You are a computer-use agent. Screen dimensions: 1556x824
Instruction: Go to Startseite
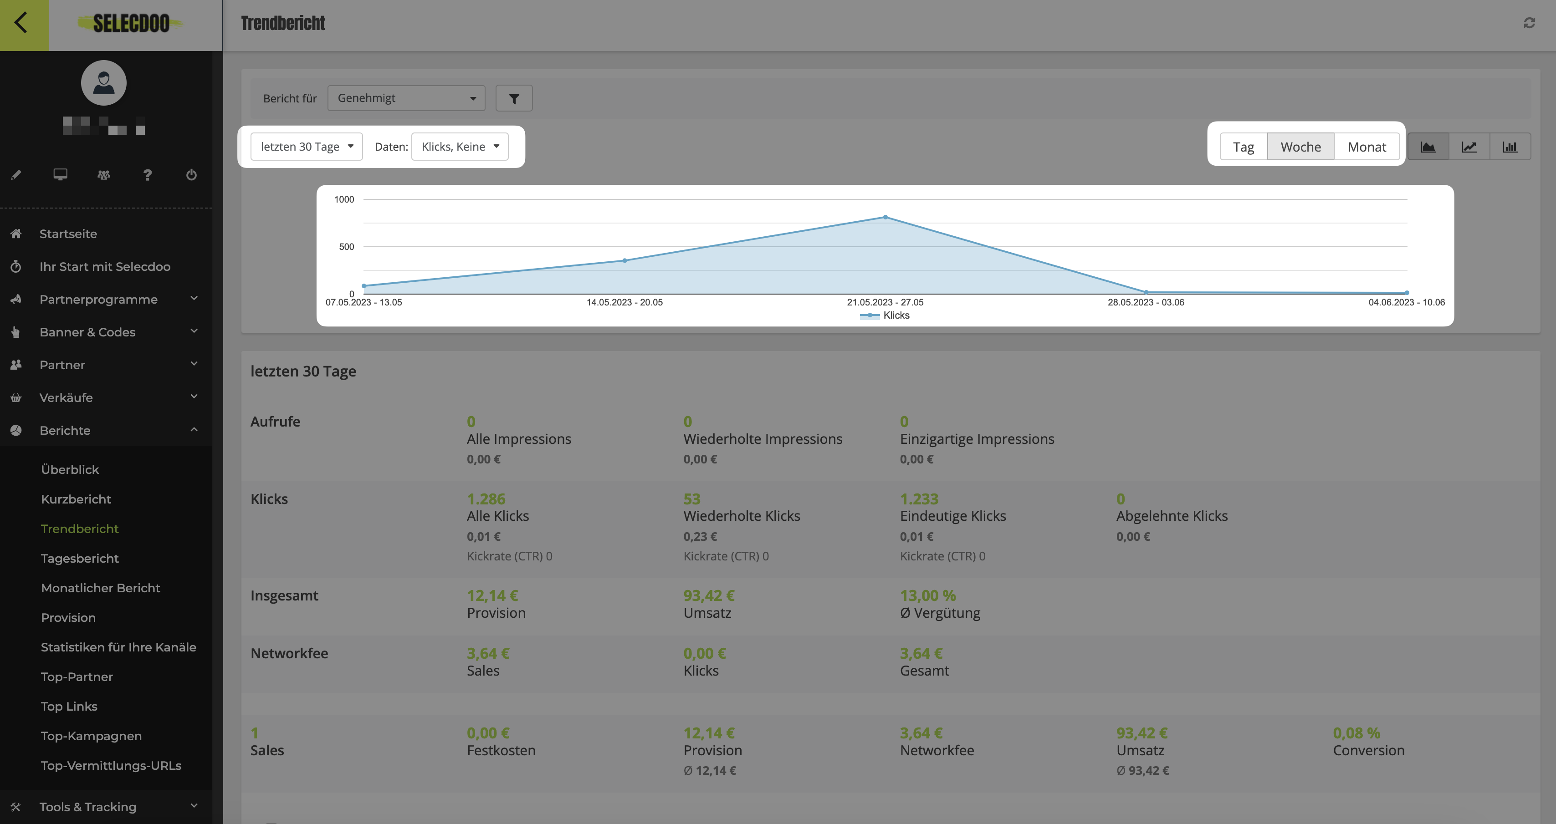tap(68, 234)
